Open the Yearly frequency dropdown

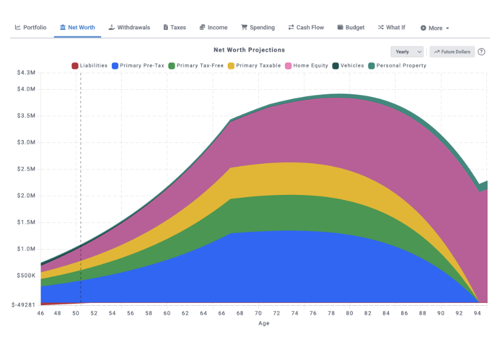click(407, 51)
